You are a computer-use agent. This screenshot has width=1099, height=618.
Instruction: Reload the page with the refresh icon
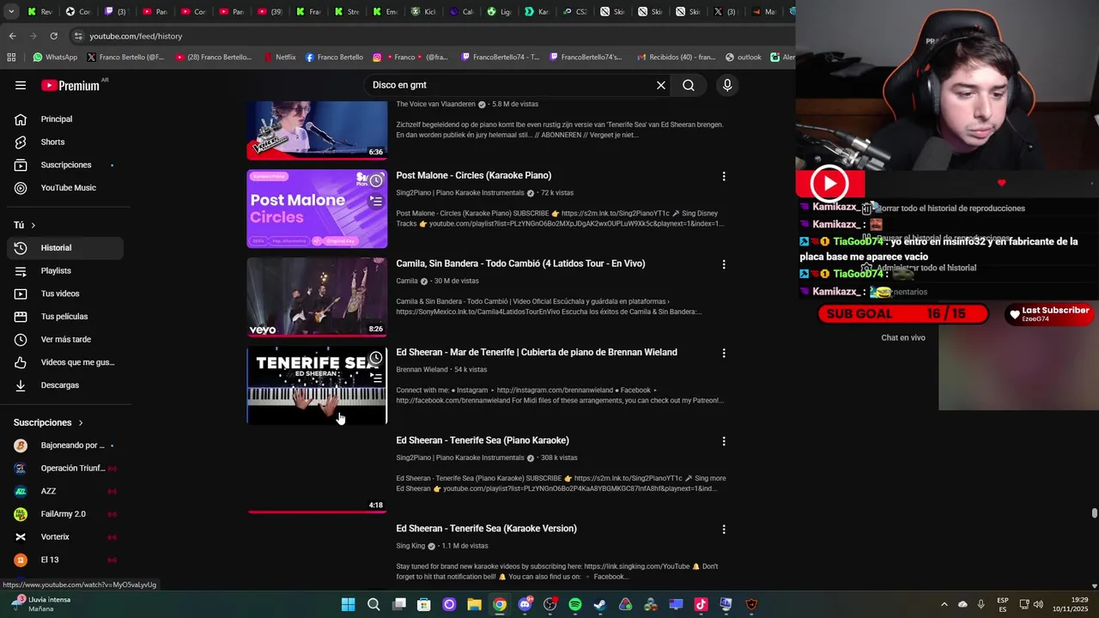coord(53,36)
